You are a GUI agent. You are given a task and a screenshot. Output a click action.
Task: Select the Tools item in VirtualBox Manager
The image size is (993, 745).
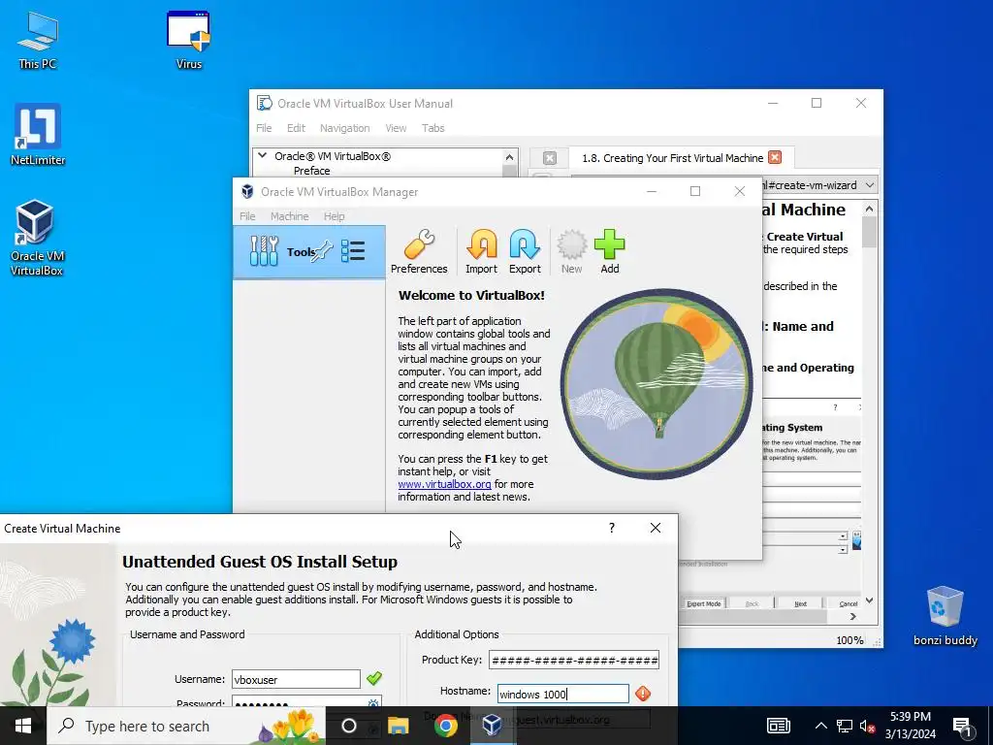tap(309, 251)
